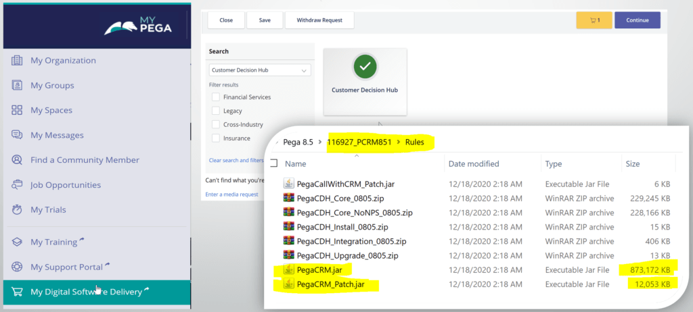693x312 pixels.
Task: Click the My Training graduation cap icon
Action: point(17,242)
